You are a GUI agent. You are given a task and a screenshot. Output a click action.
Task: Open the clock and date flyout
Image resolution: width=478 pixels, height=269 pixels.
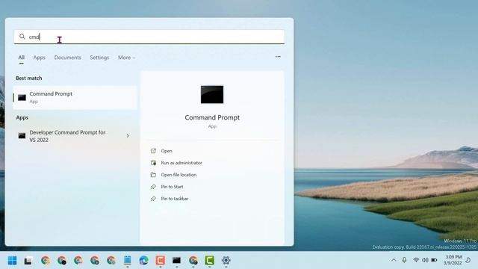pyautogui.click(x=453, y=260)
